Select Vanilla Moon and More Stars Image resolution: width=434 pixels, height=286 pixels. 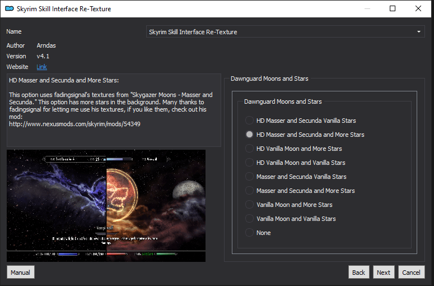pos(289,205)
